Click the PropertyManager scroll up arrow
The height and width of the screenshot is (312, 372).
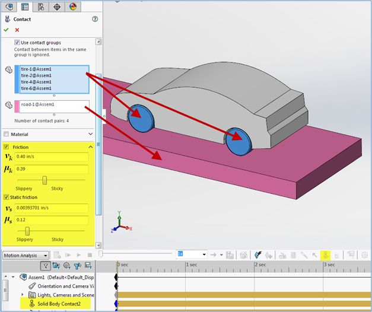coord(98,42)
